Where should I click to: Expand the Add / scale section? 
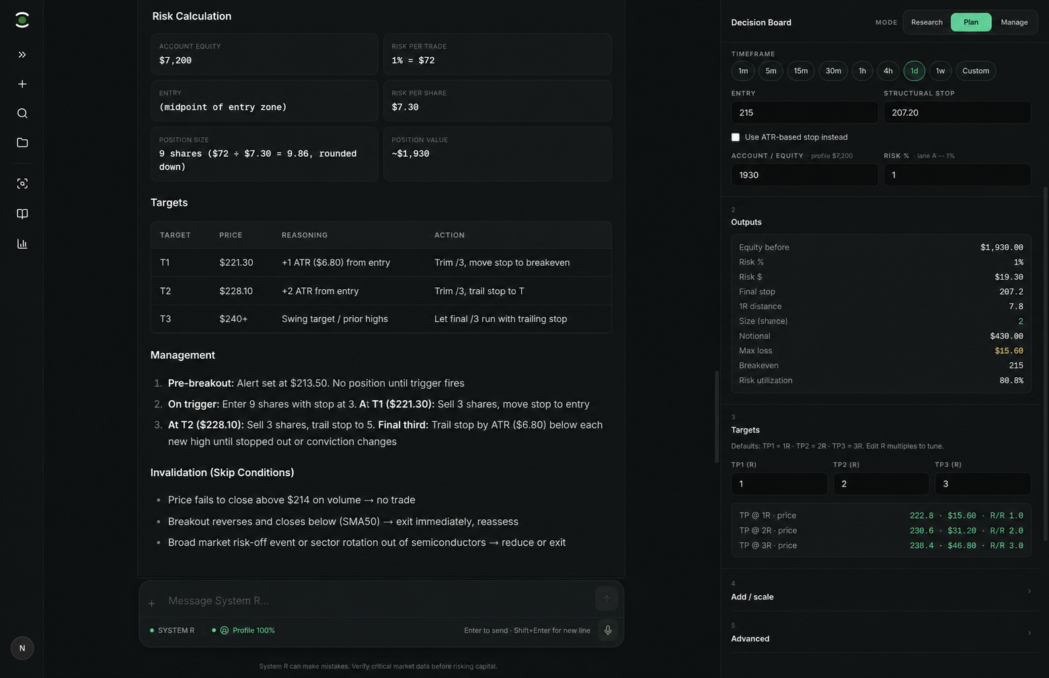point(881,591)
